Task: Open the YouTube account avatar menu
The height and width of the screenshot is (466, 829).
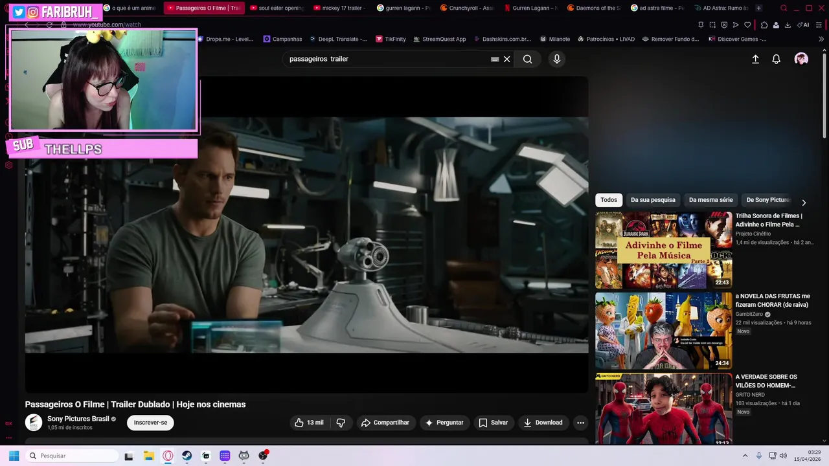Action: point(801,59)
